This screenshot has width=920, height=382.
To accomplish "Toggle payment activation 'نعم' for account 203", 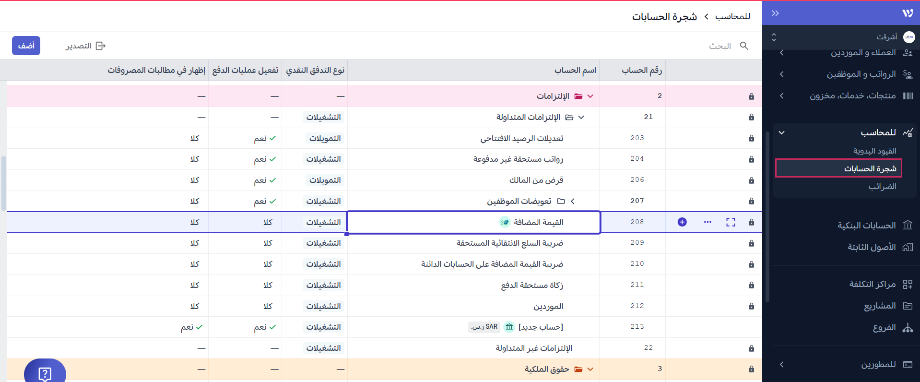I will [x=265, y=138].
